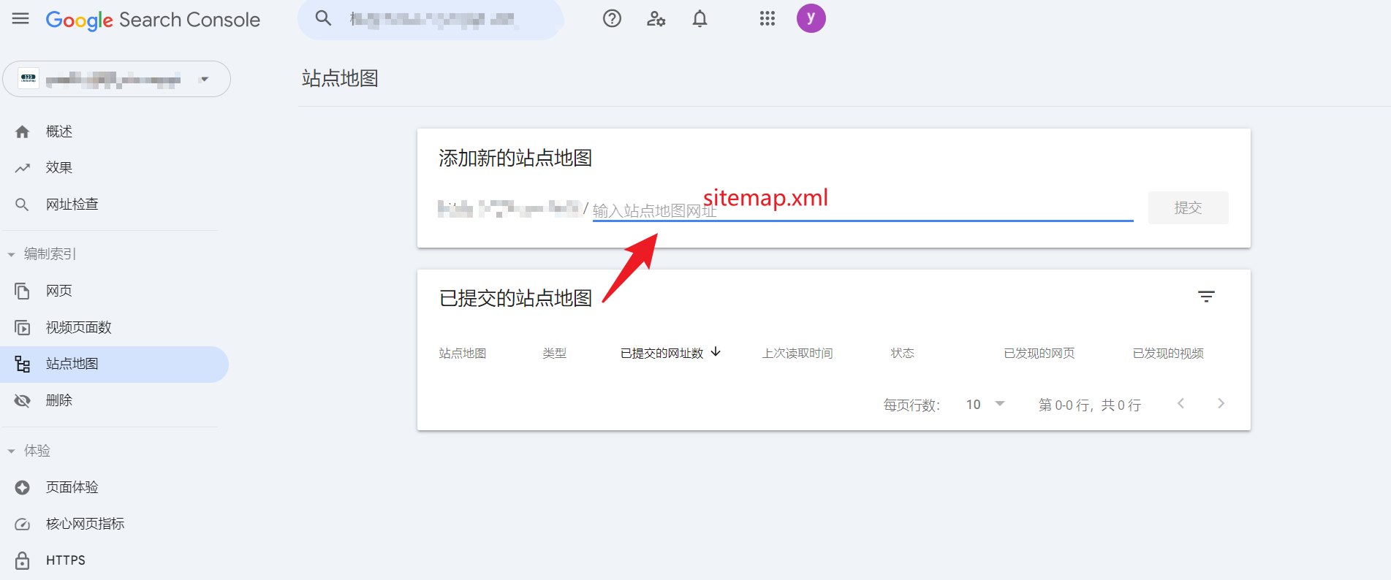
Task: Click the crossed-eye icon beside 删除
Action: [23, 400]
